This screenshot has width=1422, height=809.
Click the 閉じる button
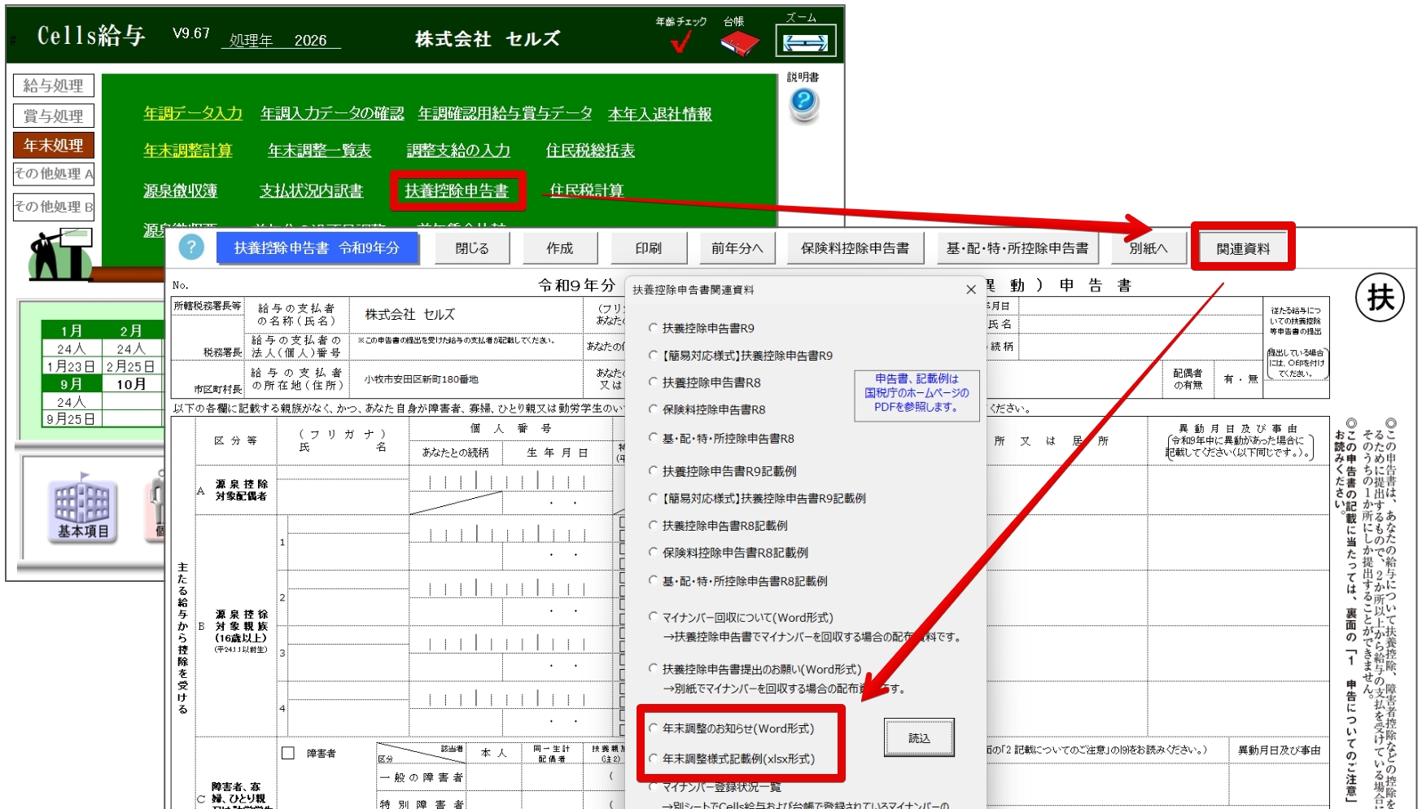coord(472,248)
